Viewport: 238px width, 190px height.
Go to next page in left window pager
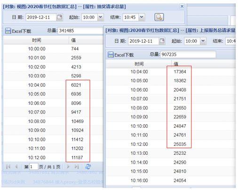click(x=68, y=167)
